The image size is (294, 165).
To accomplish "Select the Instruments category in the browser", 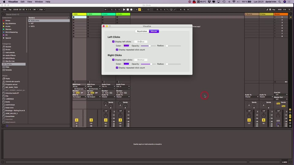I will pos(9,53).
